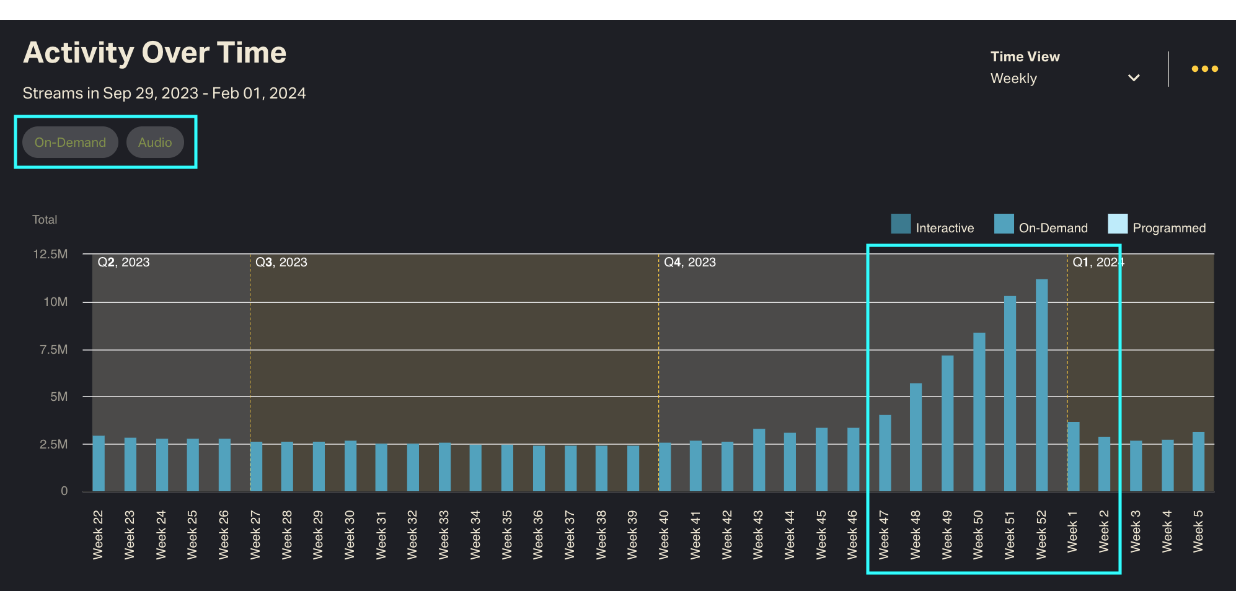This screenshot has height=591, width=1236.
Task: Click the Week 22 bar
Action: pos(99,464)
